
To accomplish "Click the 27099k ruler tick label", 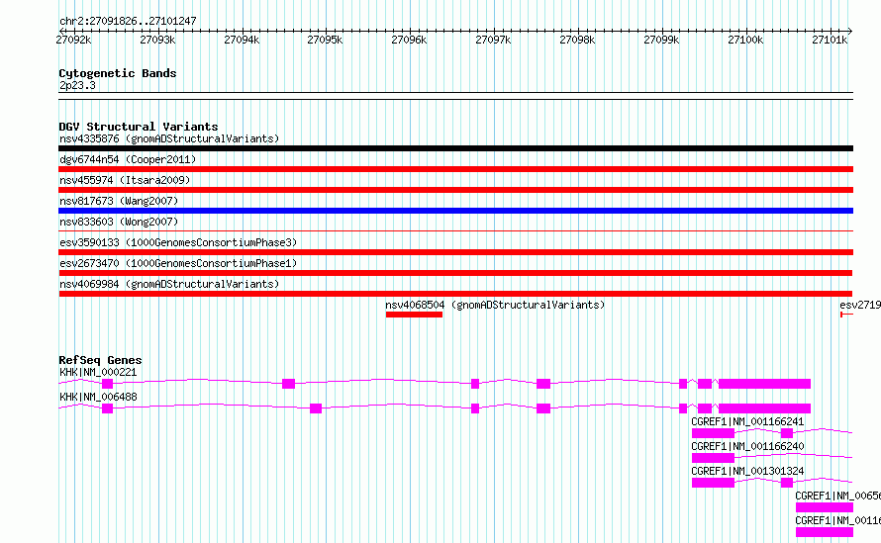I will coord(661,40).
